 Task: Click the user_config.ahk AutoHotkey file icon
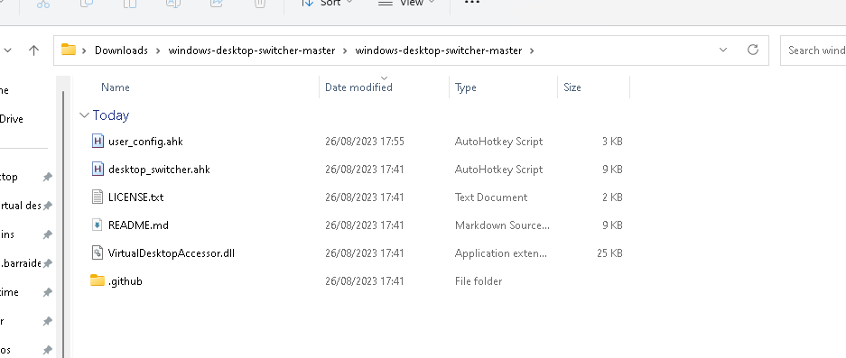98,142
